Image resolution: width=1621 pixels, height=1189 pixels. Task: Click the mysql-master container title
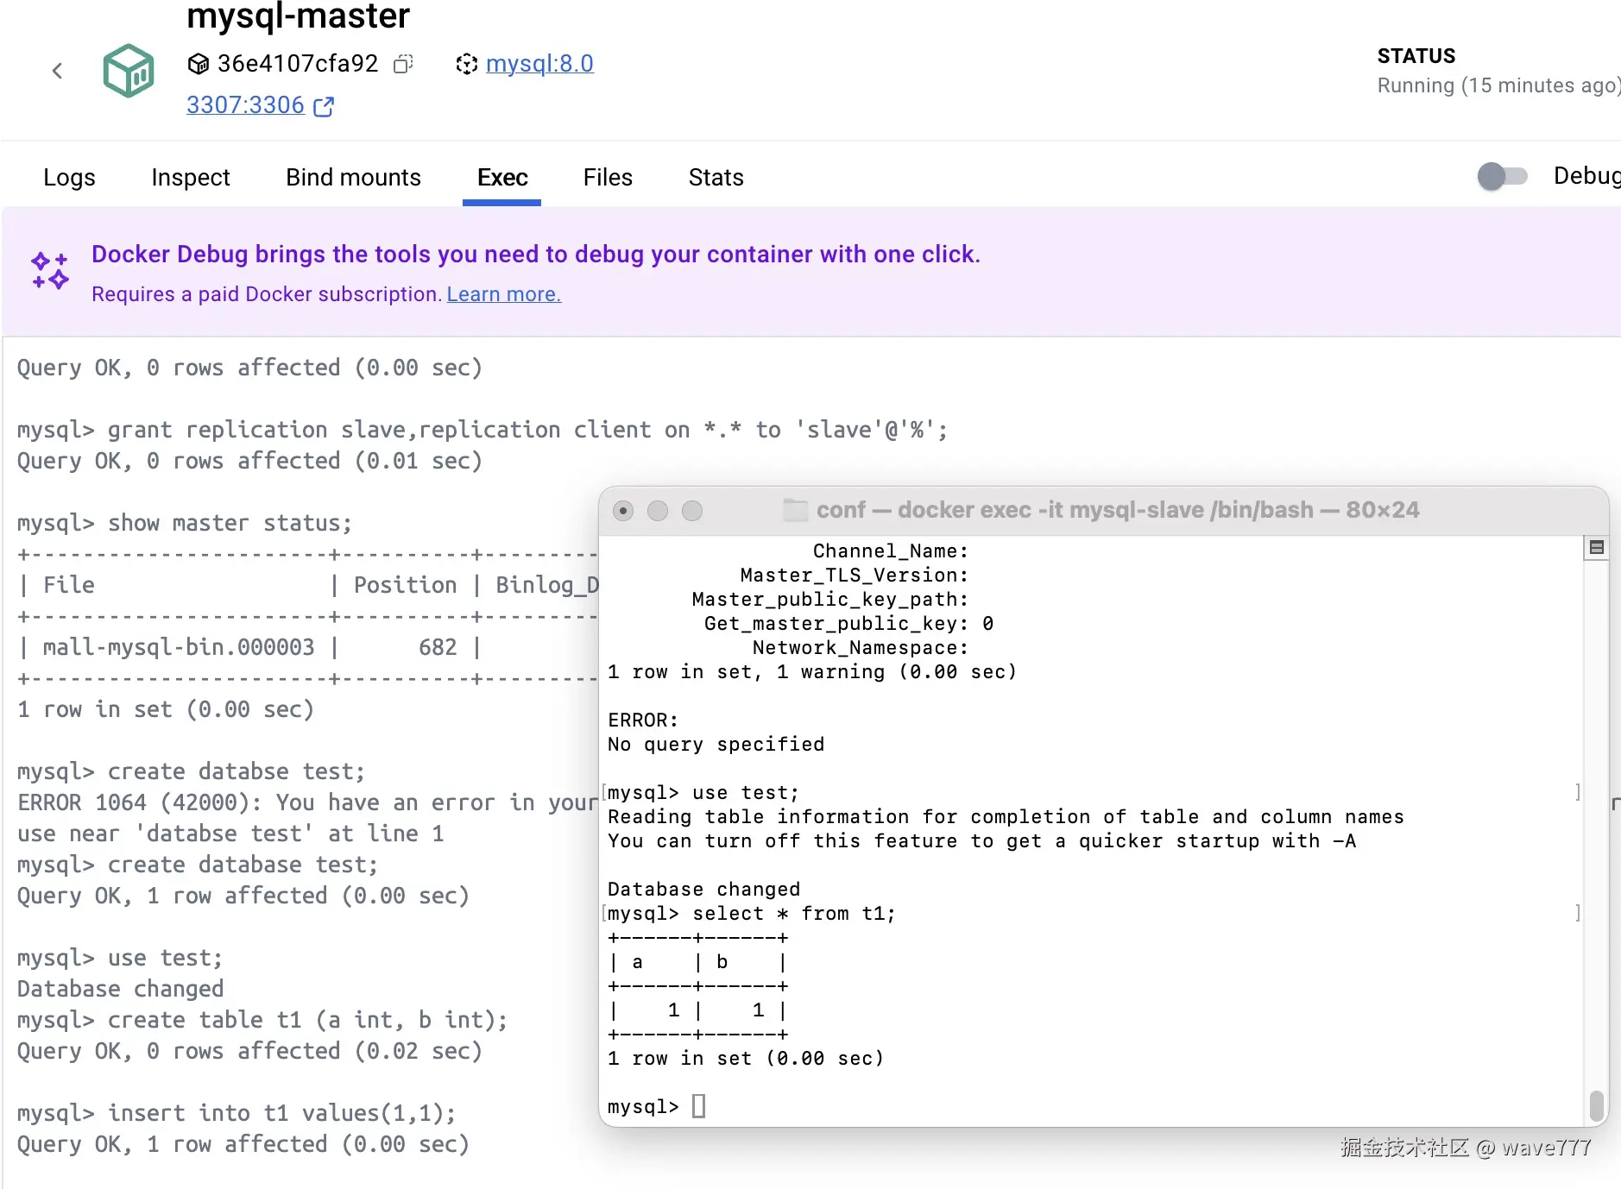[x=298, y=16]
